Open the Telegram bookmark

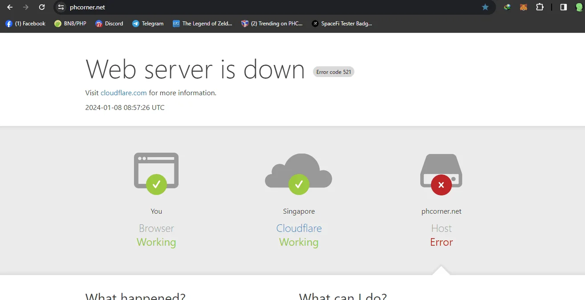point(148,24)
